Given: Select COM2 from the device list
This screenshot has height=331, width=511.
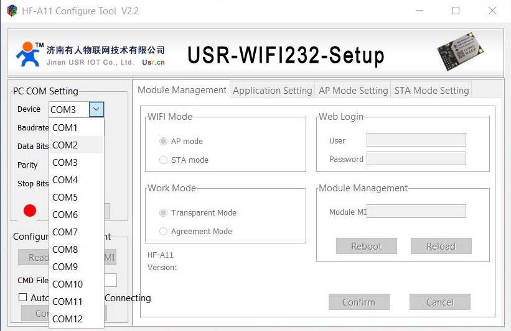Looking at the screenshot, I should 77,145.
